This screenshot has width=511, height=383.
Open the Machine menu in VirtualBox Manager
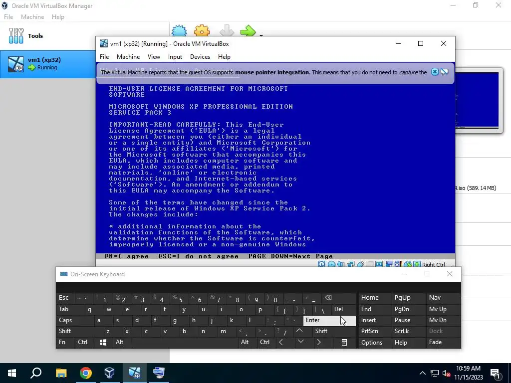[32, 16]
